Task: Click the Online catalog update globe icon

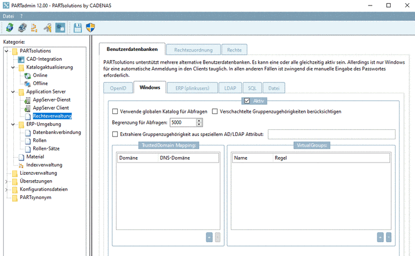Action: pos(28,76)
